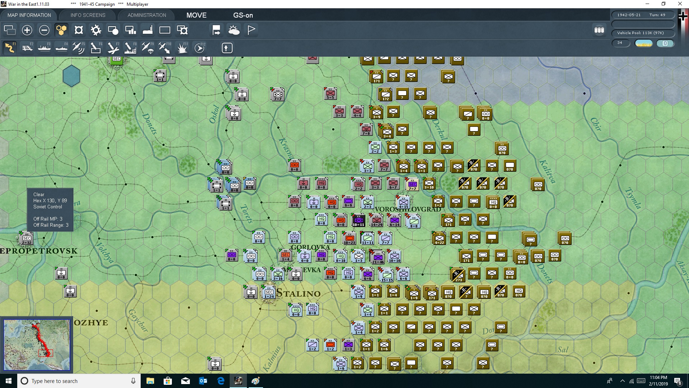Image resolution: width=689 pixels, height=388 pixels.
Task: Select the F7 Bomb airfield mode
Action: click(113, 48)
